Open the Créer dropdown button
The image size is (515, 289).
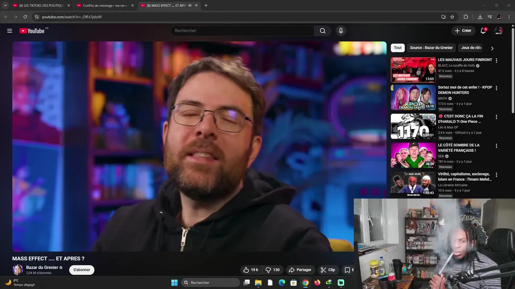[463, 31]
